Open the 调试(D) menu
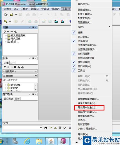120x145 pixels. point(56,9)
